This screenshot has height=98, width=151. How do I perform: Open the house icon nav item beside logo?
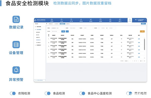[52, 20]
